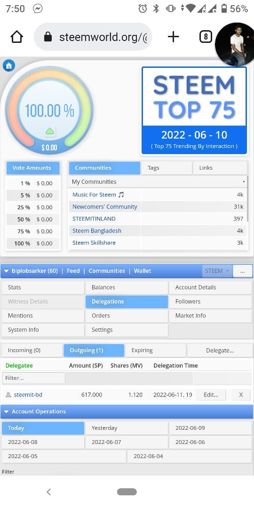Open the Market Info tab
This screenshot has height=509, width=254.
pyautogui.click(x=210, y=315)
